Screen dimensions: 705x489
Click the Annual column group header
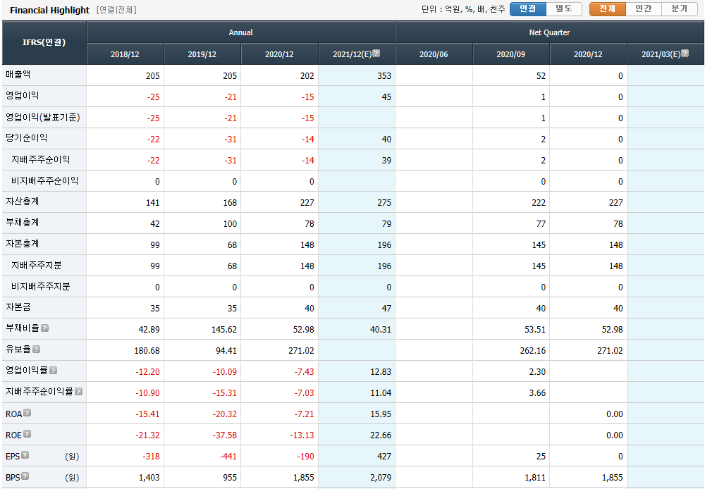(241, 32)
